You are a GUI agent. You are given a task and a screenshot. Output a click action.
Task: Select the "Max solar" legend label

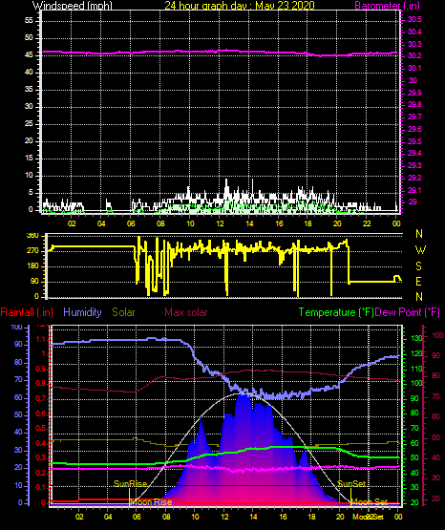coord(186,312)
